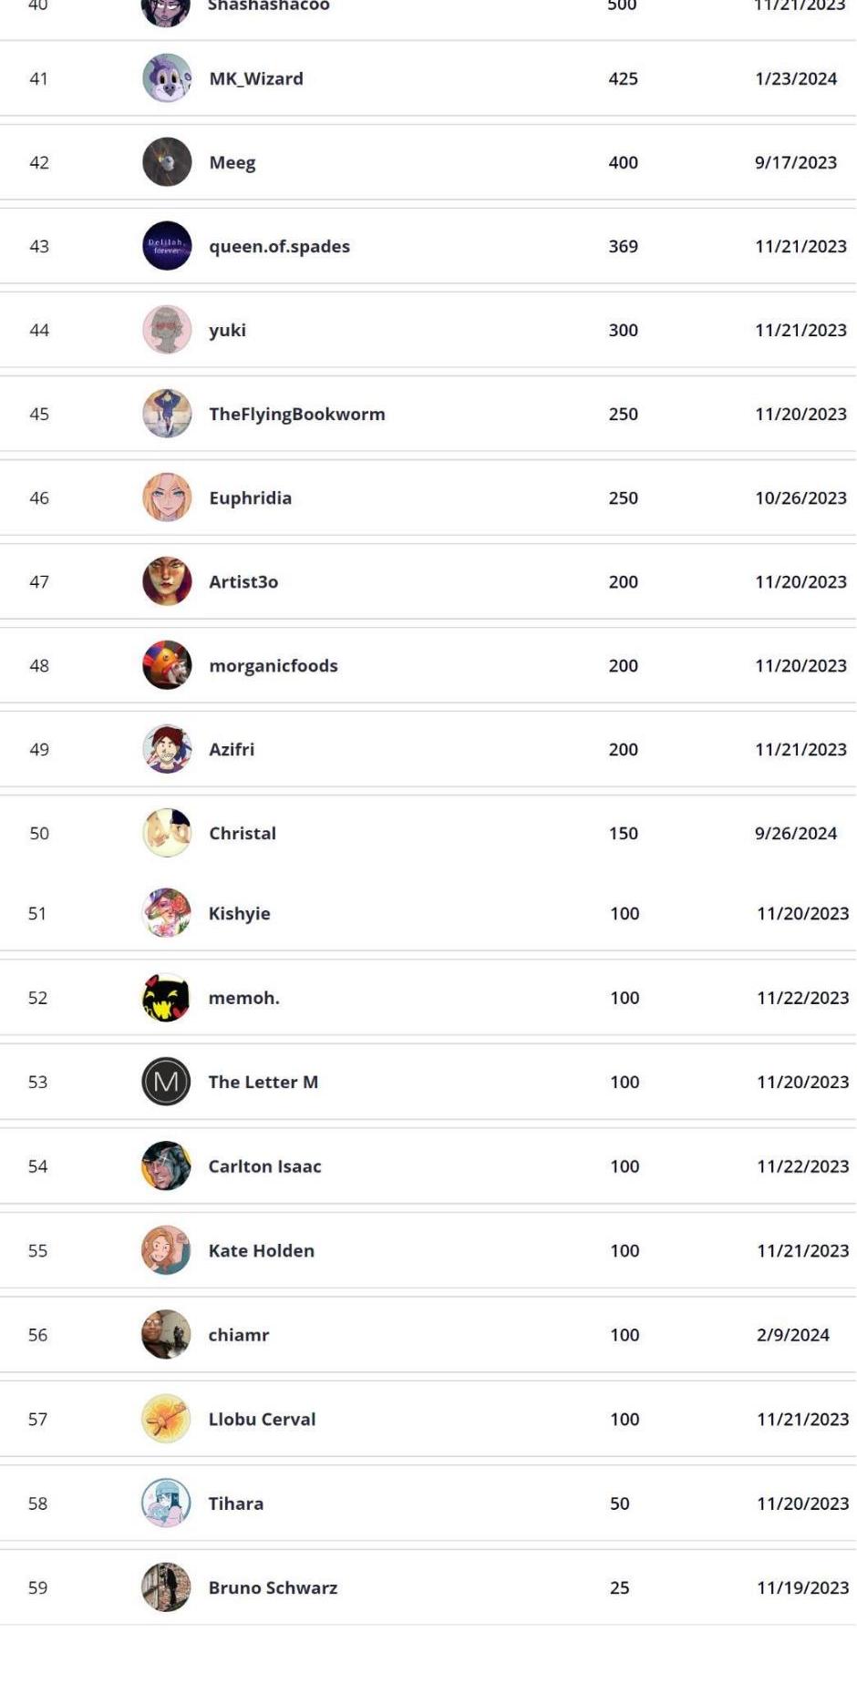Image resolution: width=857 pixels, height=1704 pixels.
Task: Open Christal's profile name link
Action: coord(243,833)
